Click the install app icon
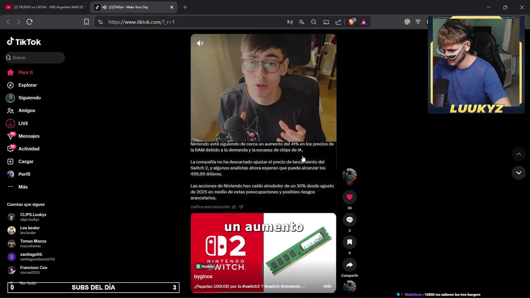The image size is (530, 298). [x=326, y=22]
